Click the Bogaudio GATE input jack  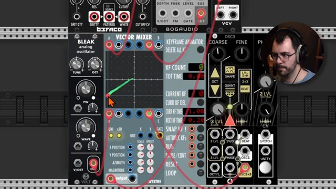point(188,13)
